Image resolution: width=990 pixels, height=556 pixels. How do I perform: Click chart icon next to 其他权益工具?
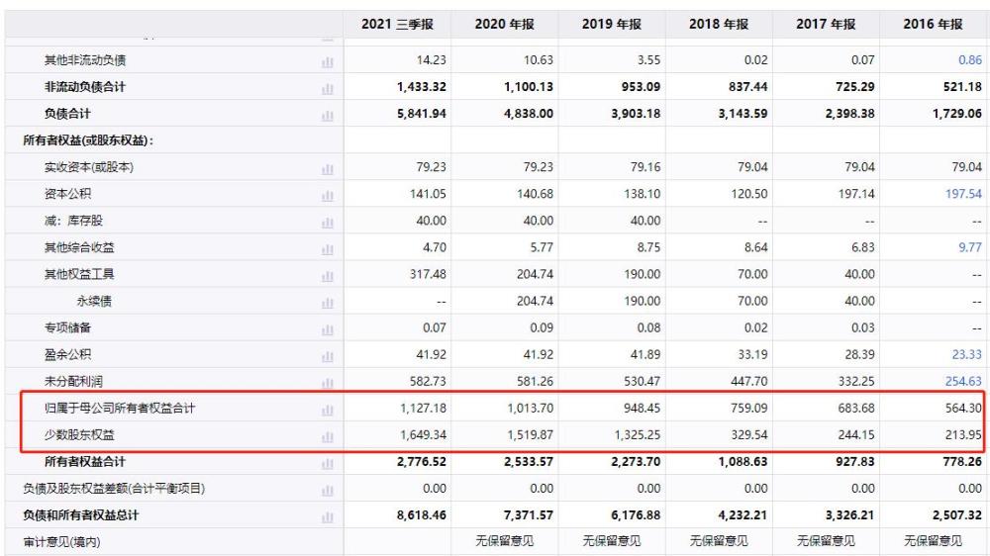pos(327,274)
